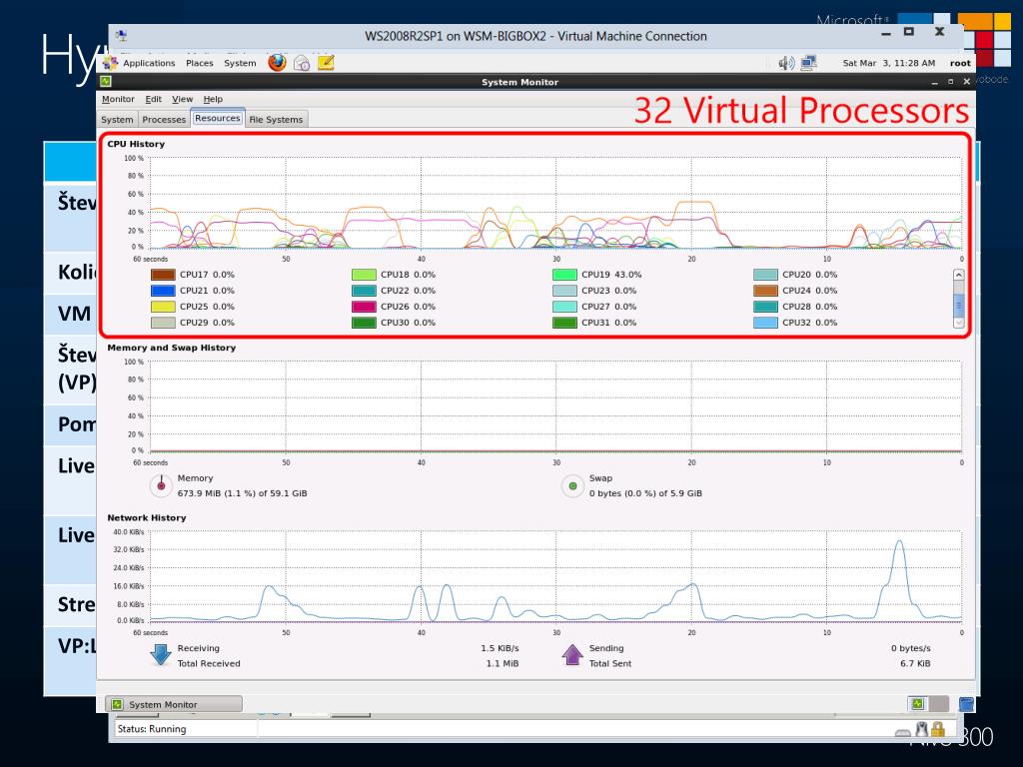Expand the Places menu
1023x767 pixels.
tap(200, 63)
